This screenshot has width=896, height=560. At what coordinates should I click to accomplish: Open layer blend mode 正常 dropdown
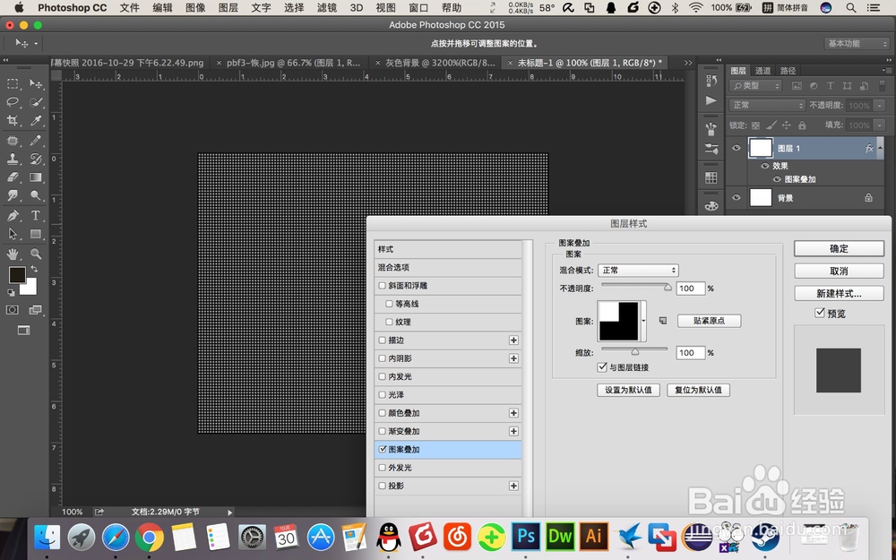pos(767,105)
